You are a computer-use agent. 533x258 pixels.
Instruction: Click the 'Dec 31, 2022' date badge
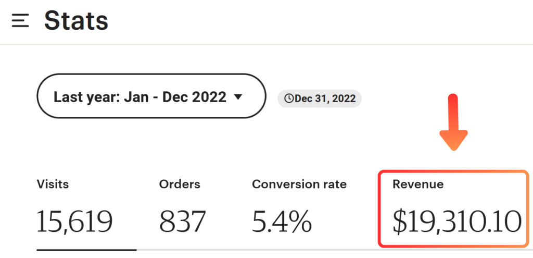(x=320, y=99)
